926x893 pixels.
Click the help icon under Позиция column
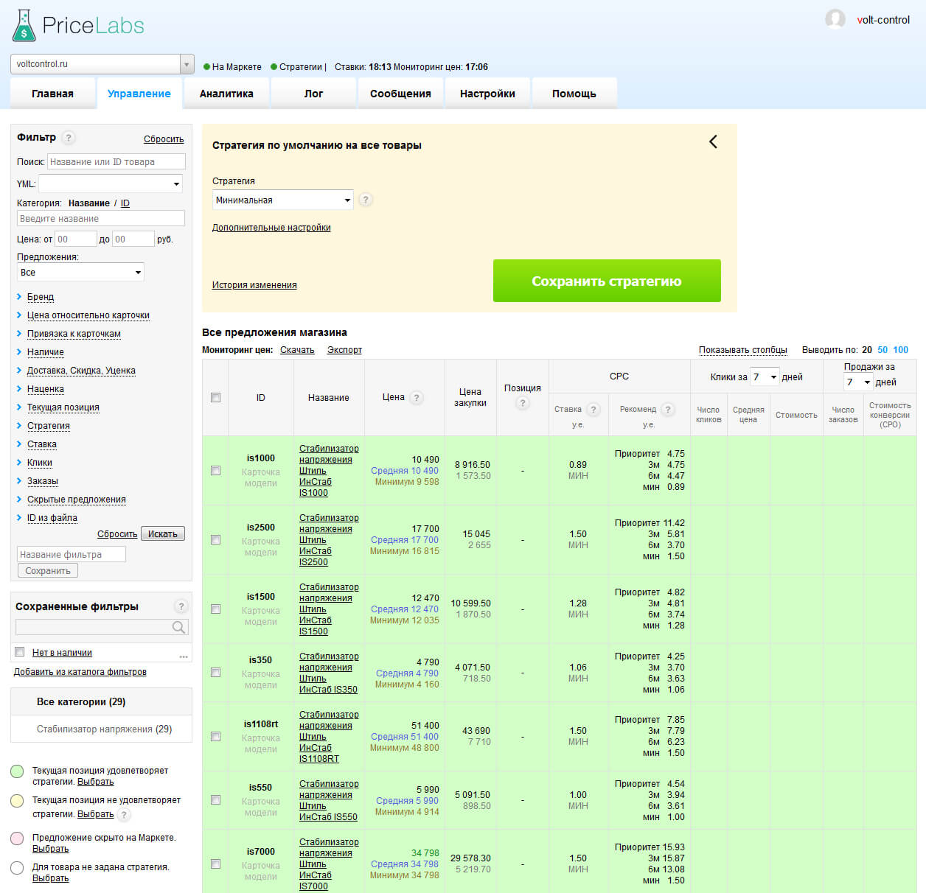523,403
